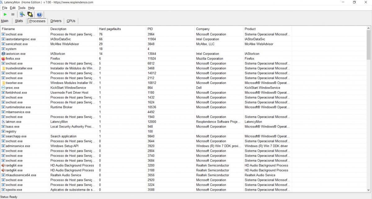Switch to the CPUs tab
The image size is (372, 199).
[71, 21]
